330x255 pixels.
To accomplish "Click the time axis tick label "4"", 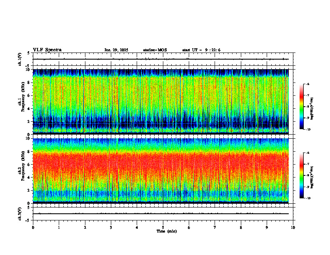I will [x=137, y=227].
